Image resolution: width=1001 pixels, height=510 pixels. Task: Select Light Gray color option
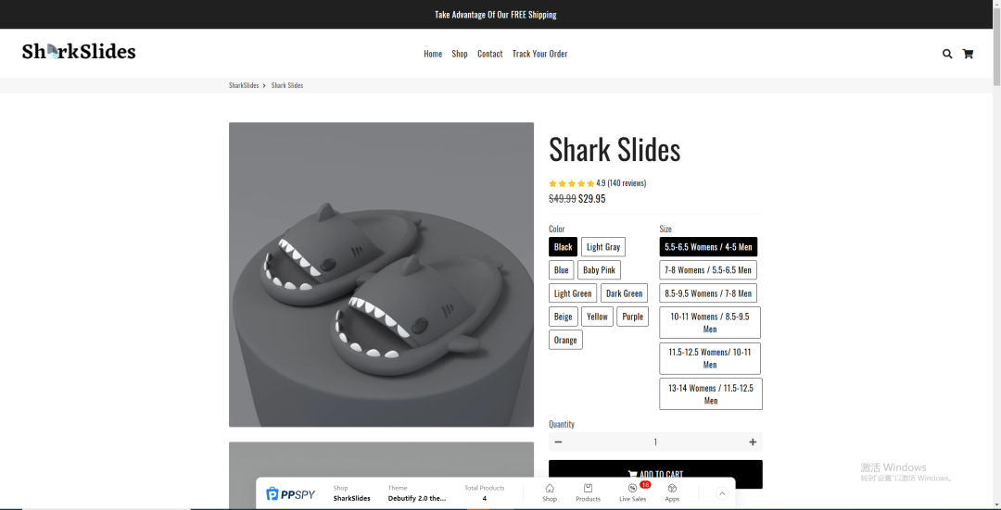click(603, 247)
